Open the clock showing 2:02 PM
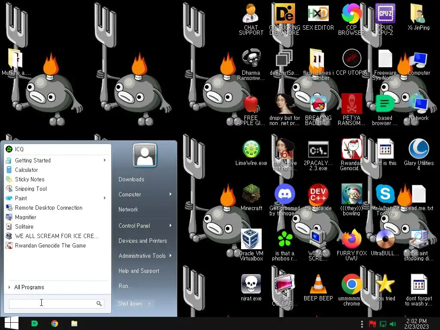Screen dimensions: 440x330 (416, 324)
